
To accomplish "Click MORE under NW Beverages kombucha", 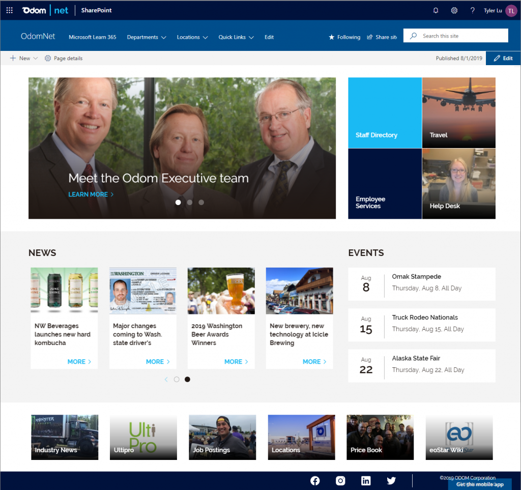I will (79, 361).
